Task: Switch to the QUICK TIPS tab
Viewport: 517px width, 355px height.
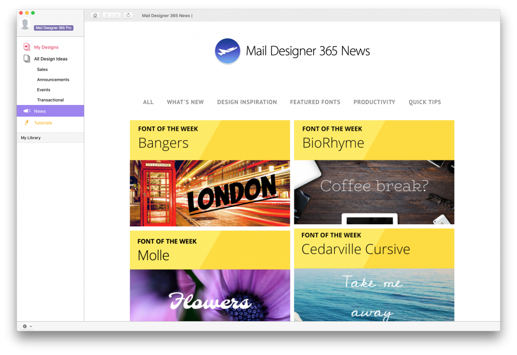Action: [x=425, y=103]
